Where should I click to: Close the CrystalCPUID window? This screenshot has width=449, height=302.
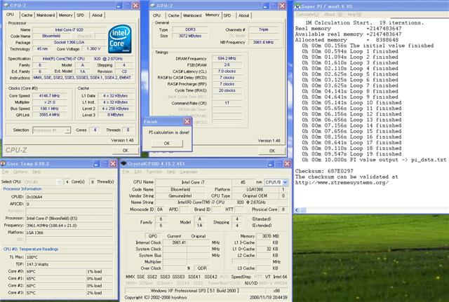287,164
